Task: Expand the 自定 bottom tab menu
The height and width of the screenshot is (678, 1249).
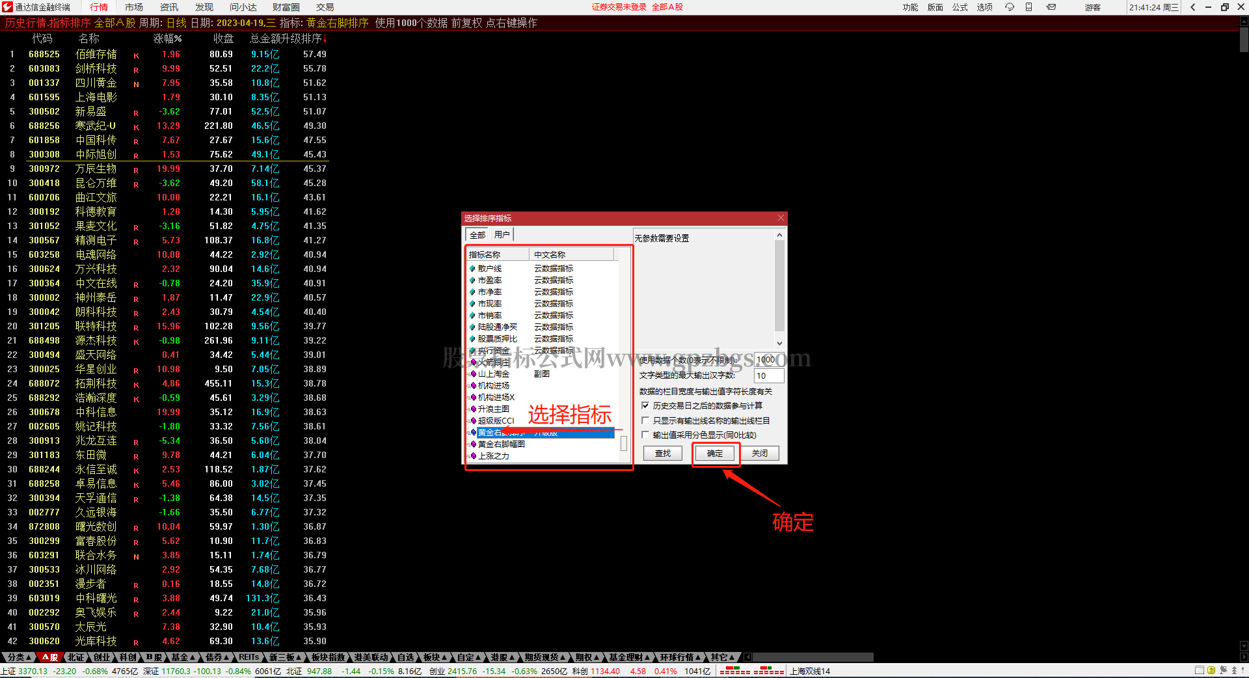Action: (x=470, y=657)
